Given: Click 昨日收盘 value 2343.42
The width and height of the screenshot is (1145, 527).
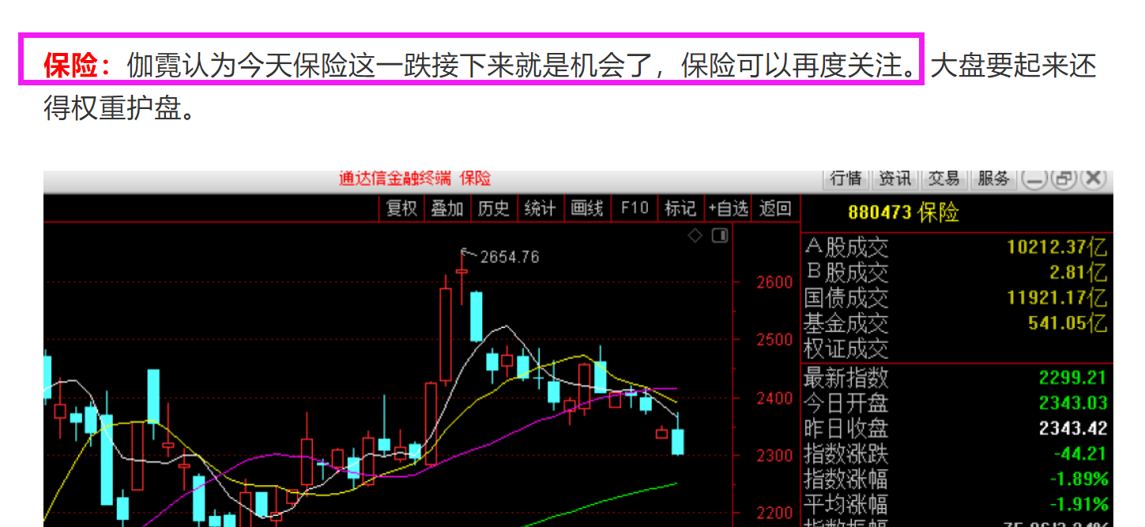Looking at the screenshot, I should click(1073, 428).
